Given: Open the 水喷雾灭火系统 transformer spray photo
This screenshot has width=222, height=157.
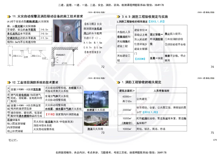Looking at the screenshot, I should pyautogui.click(x=96, y=100).
